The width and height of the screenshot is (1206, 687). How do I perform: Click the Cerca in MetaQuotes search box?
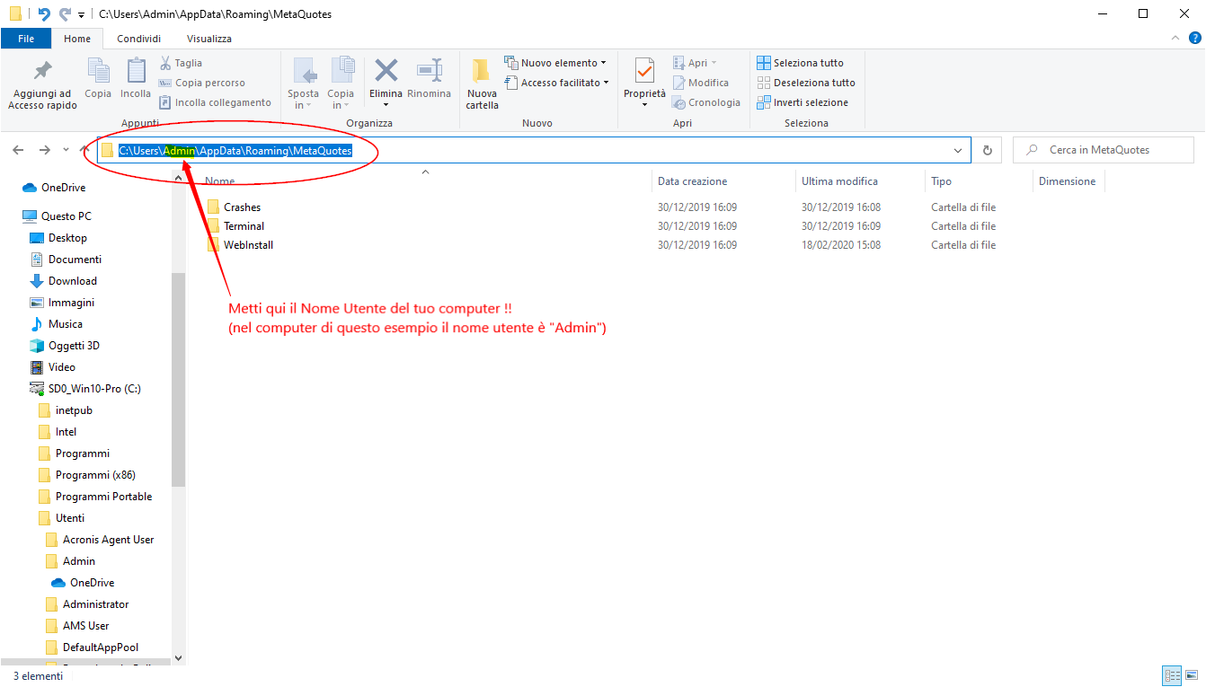(1104, 150)
